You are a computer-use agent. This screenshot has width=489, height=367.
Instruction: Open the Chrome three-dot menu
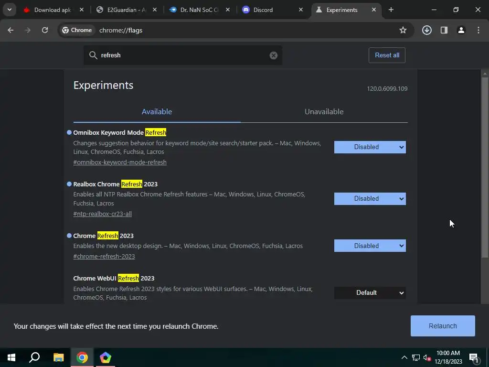click(478, 30)
